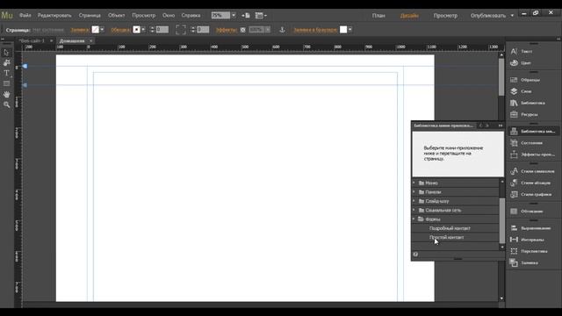Click the widget library help icon

(415, 255)
